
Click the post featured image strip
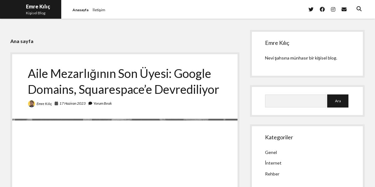[x=125, y=119]
